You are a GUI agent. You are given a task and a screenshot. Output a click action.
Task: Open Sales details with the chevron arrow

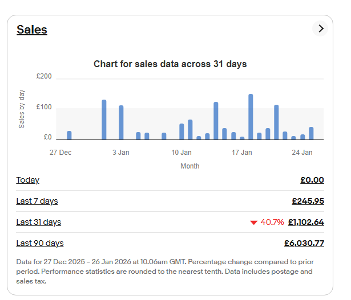(320, 28)
